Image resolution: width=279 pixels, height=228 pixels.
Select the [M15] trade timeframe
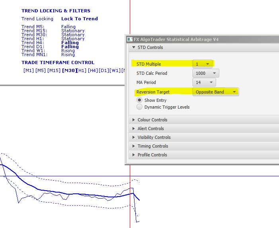coord(54,71)
